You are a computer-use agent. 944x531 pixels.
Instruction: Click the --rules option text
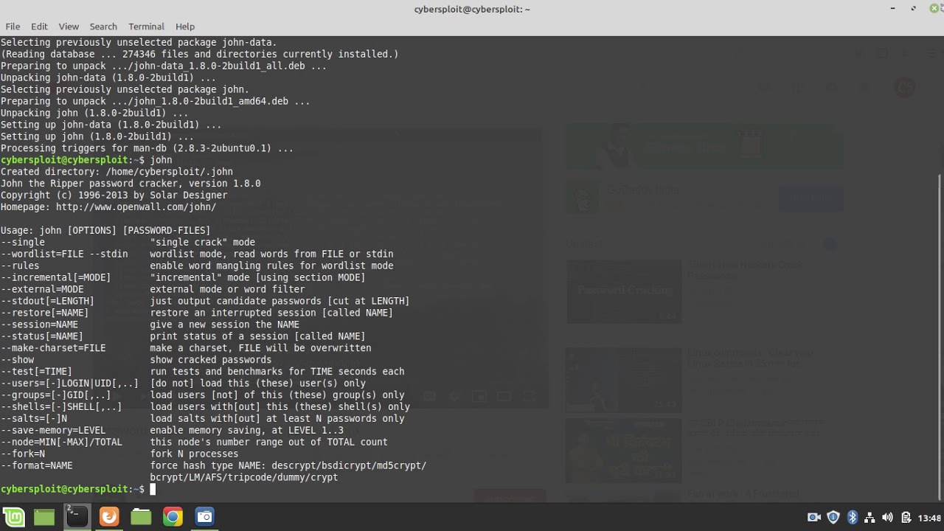point(20,266)
